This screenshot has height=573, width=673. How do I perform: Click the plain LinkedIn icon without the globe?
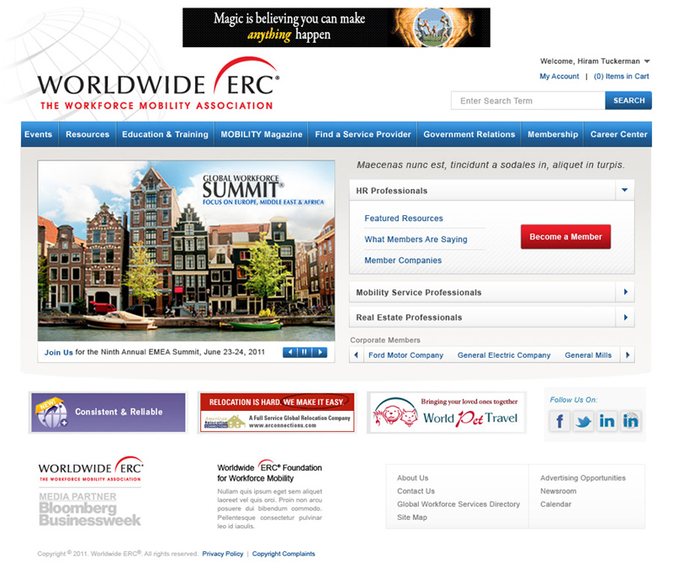tap(607, 421)
